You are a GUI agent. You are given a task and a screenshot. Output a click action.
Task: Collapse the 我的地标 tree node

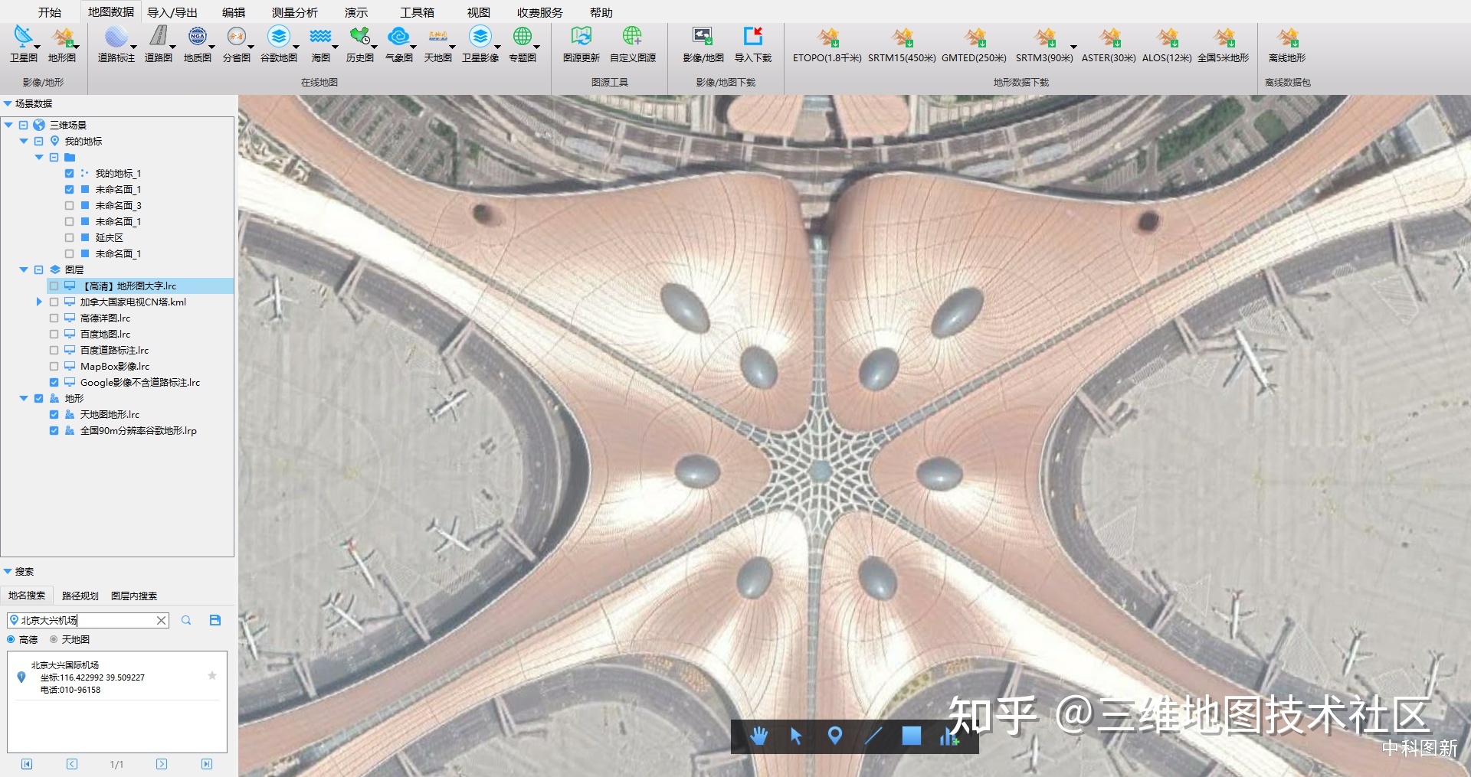pos(24,142)
